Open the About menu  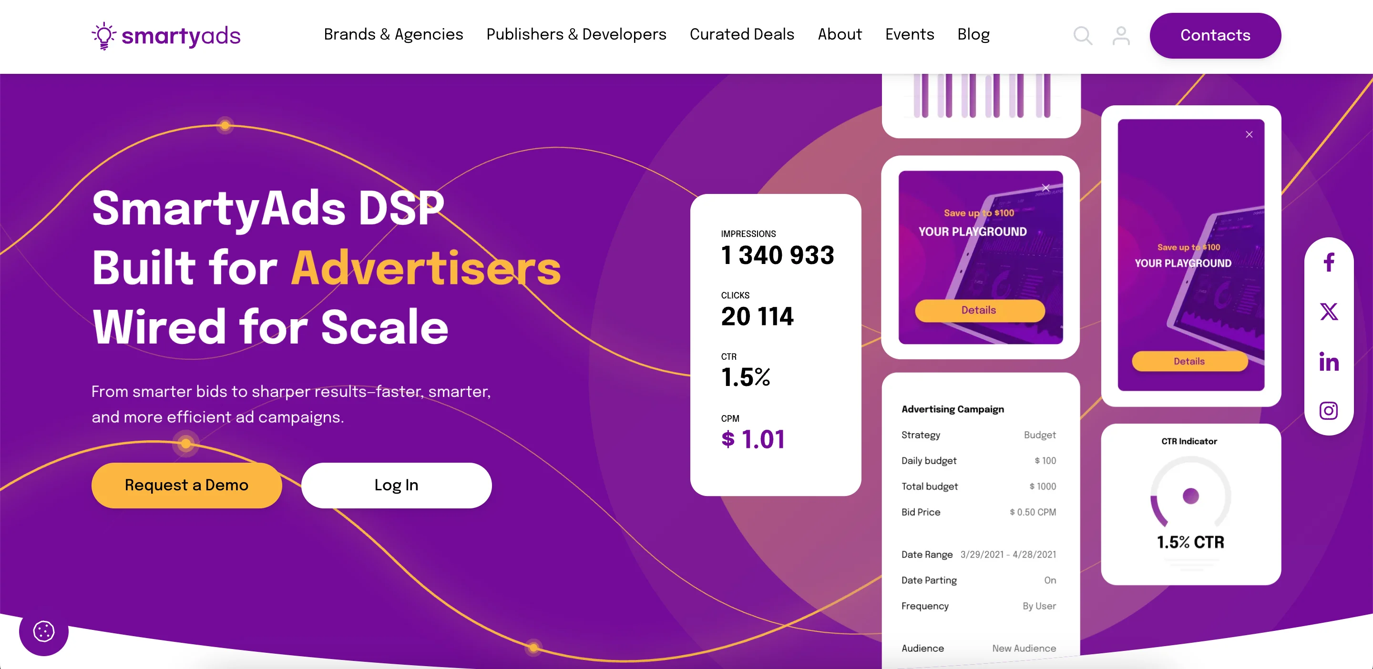[840, 35]
